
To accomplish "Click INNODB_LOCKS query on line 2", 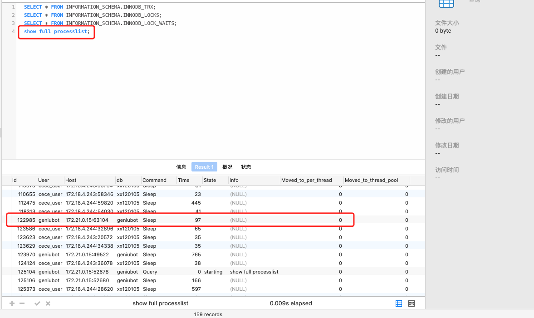I will pyautogui.click(x=93, y=15).
